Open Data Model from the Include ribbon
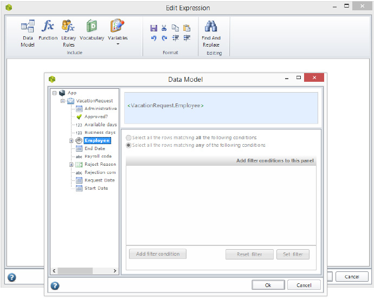This screenshot has height=299, width=374. [28, 33]
